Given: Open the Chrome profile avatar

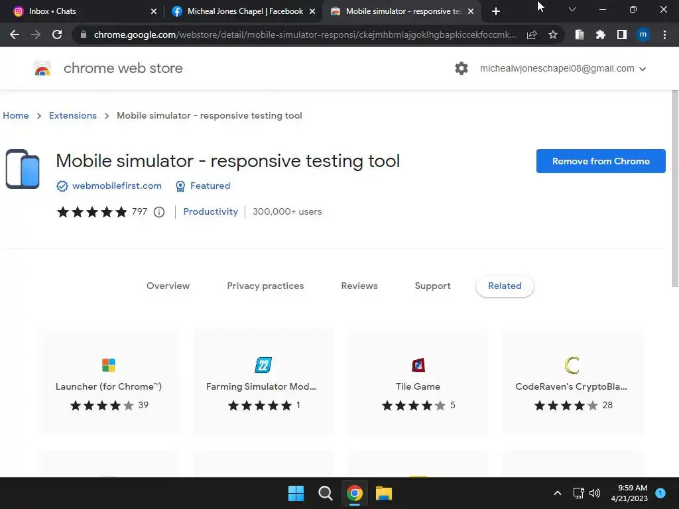Looking at the screenshot, I should 643,34.
